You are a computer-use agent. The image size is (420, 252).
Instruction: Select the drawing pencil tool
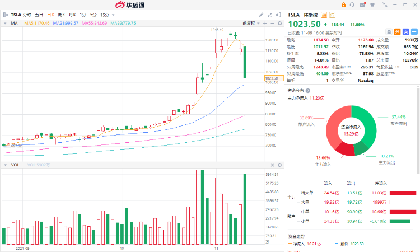pos(261,15)
